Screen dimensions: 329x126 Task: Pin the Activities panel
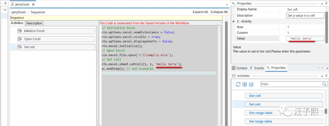[326, 76]
